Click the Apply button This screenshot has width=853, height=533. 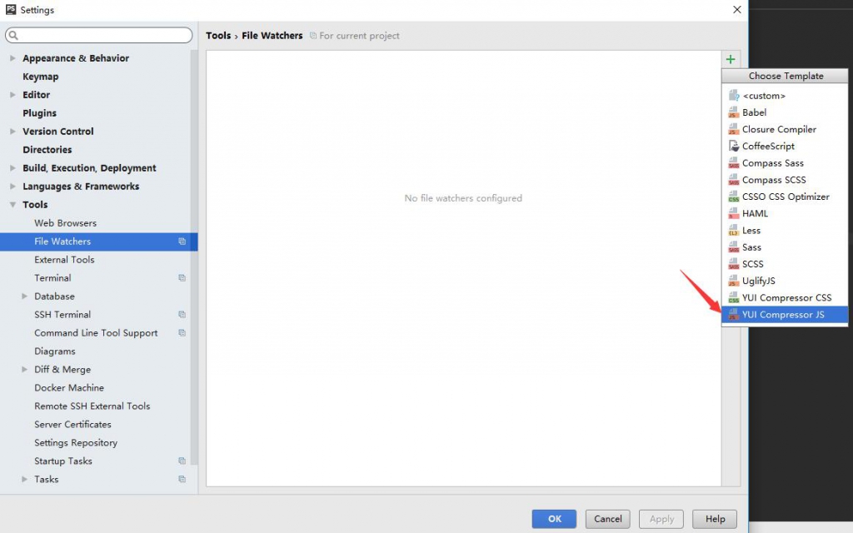pyautogui.click(x=661, y=519)
